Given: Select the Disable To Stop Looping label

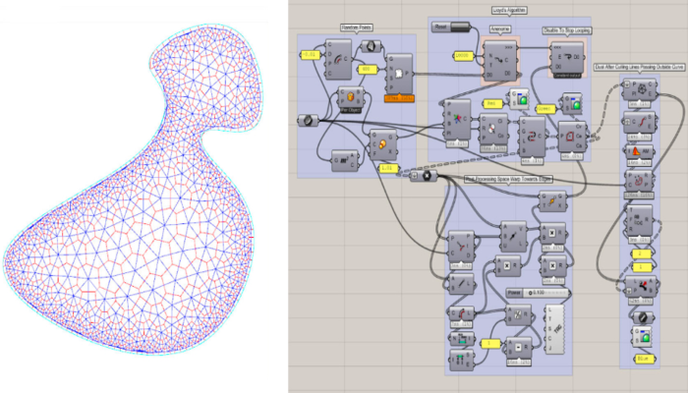Looking at the screenshot, I should (566, 30).
